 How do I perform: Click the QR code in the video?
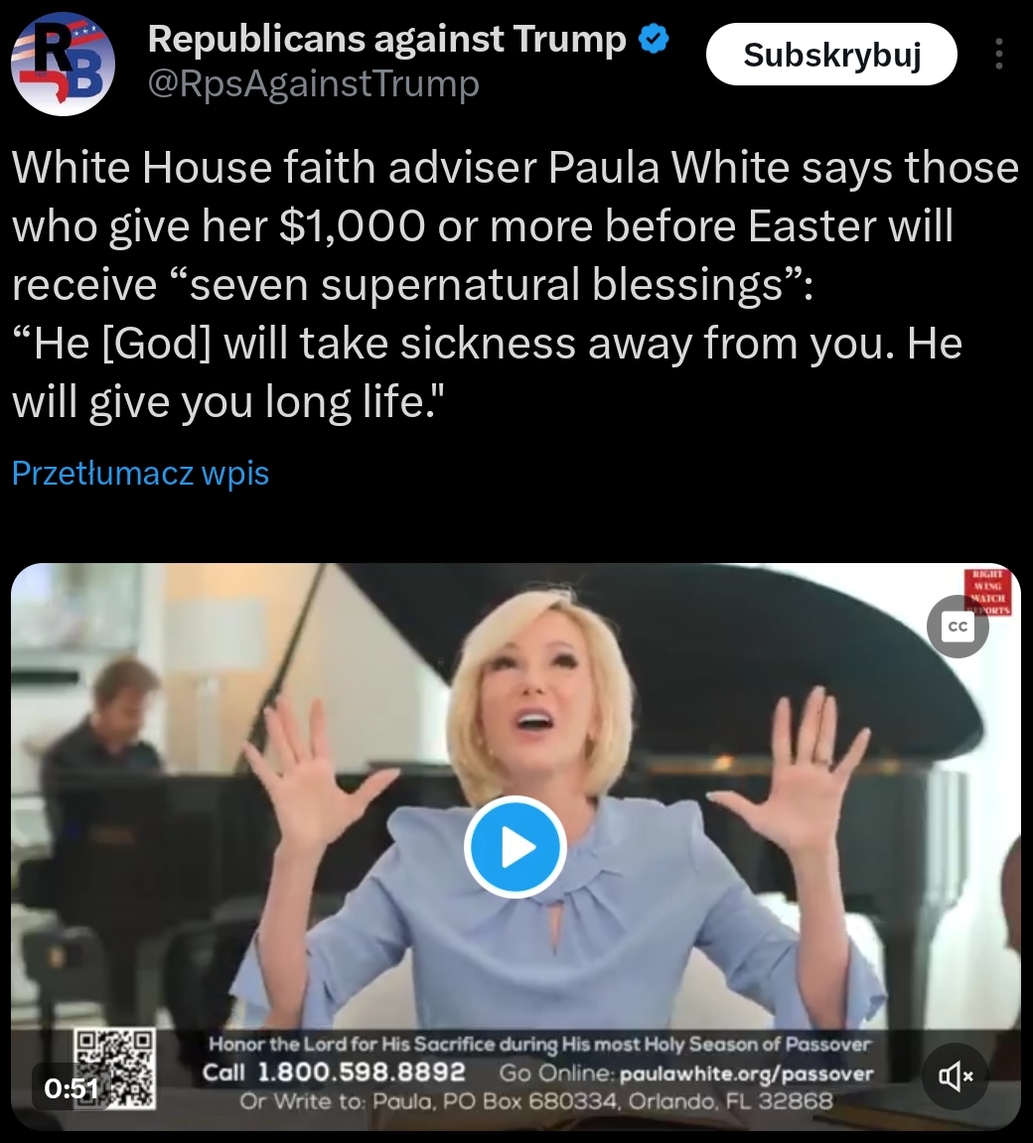[115, 1069]
